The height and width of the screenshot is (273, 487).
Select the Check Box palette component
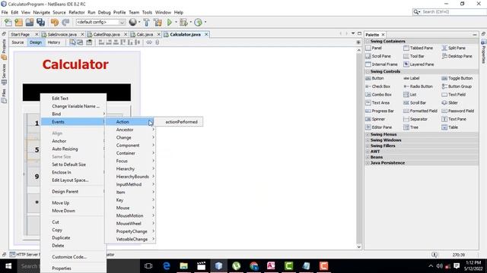(378, 86)
